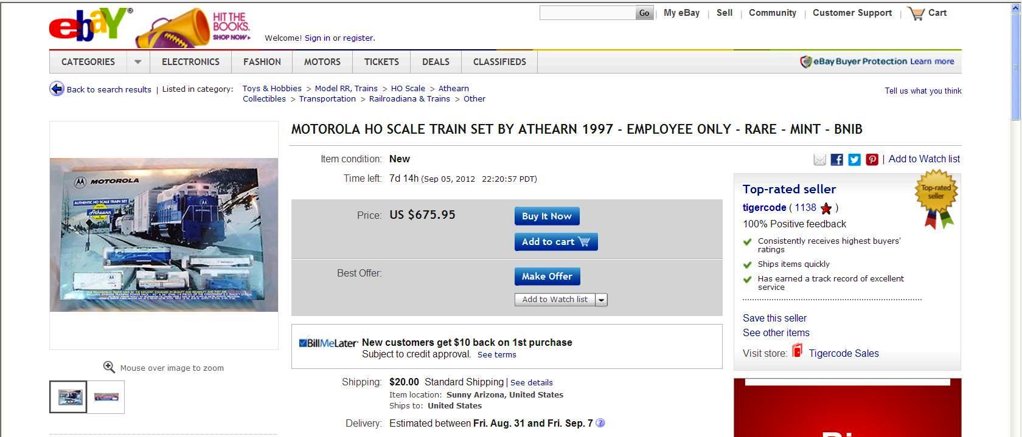
Task: Share listing via email envelope icon
Action: click(x=819, y=160)
